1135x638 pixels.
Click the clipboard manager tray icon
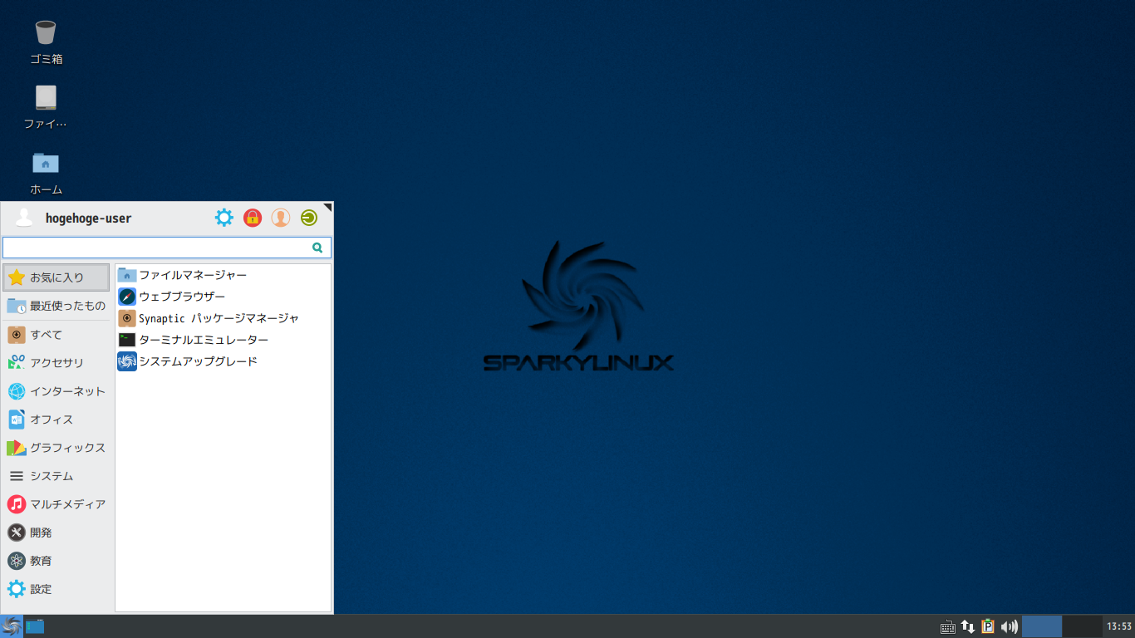click(988, 627)
